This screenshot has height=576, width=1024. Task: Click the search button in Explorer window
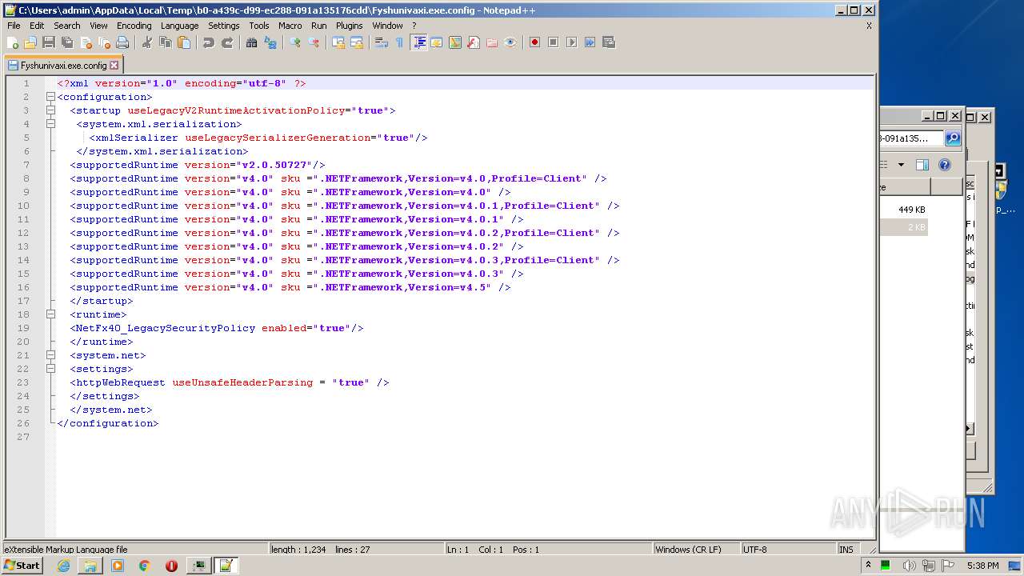coord(953,138)
